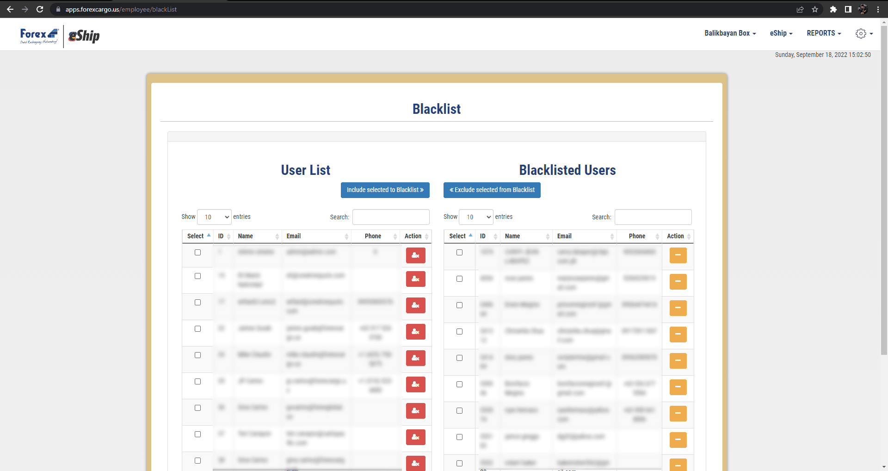Click the red blacklist button in seventh User List row
Viewport: 888px width, 471px height.
(415, 411)
